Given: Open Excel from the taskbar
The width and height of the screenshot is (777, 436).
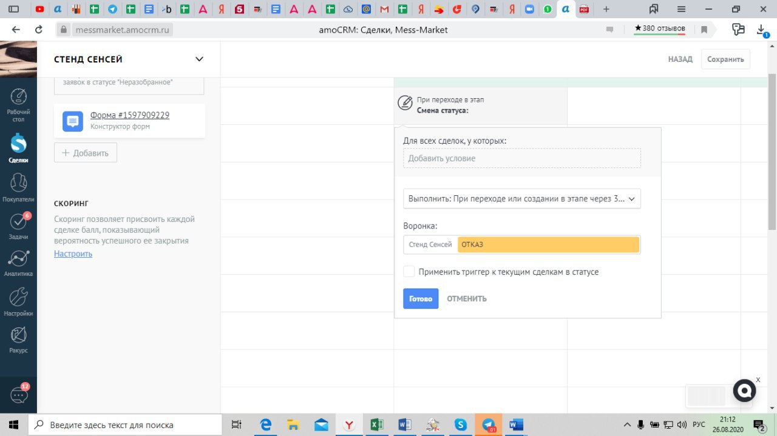Looking at the screenshot, I should 376,424.
